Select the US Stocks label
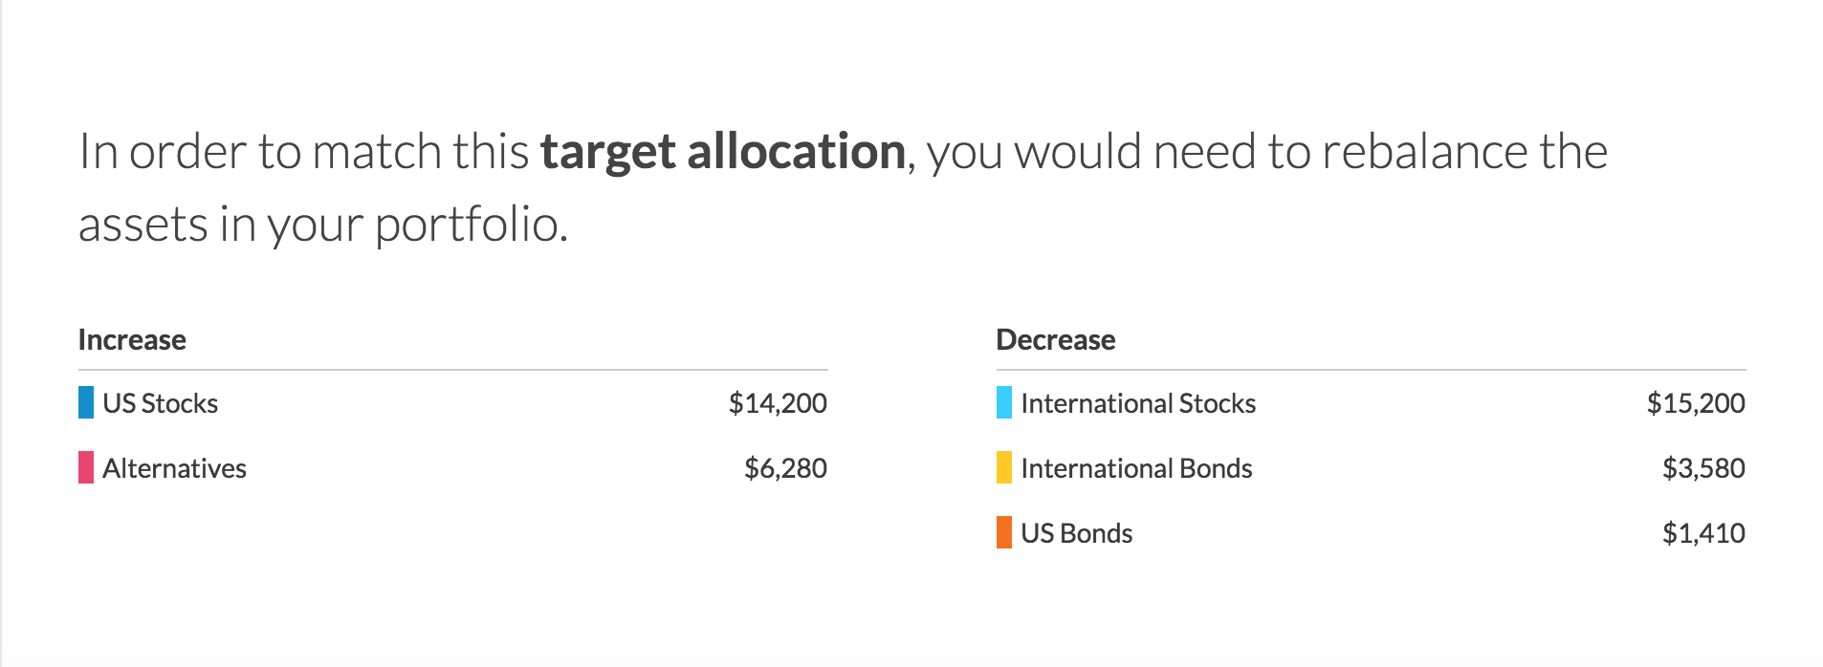Viewport: 1823px width, 667px height. tap(160, 403)
